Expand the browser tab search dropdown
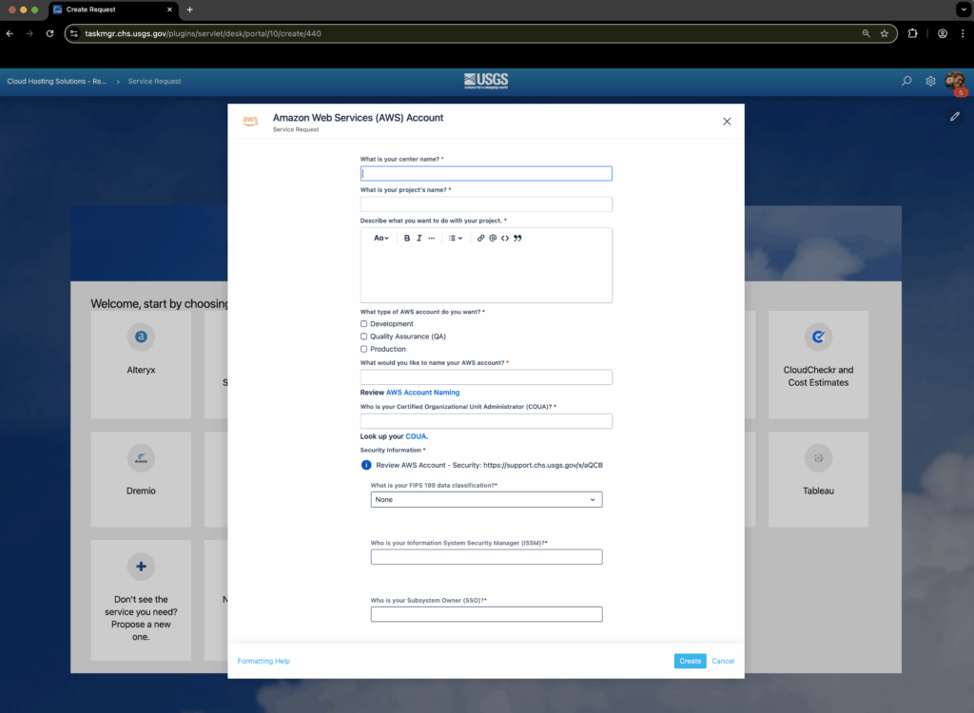 tap(964, 10)
